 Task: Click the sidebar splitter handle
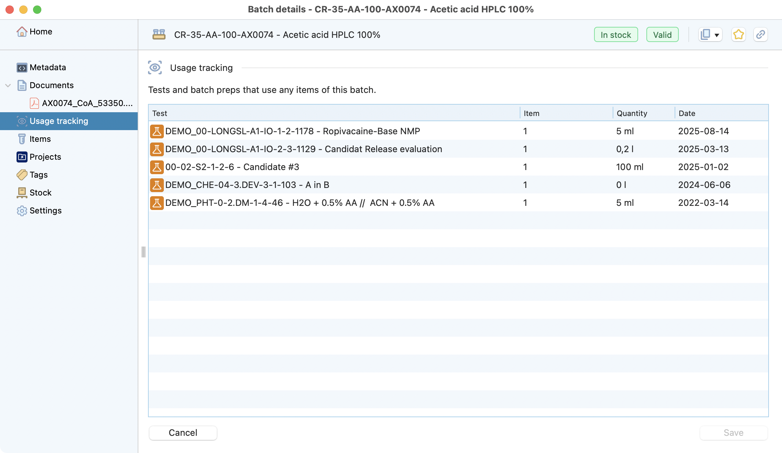click(144, 252)
